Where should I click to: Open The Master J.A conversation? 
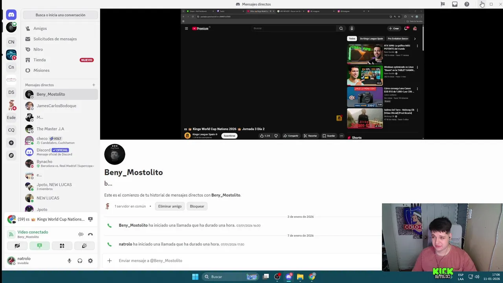60,129
